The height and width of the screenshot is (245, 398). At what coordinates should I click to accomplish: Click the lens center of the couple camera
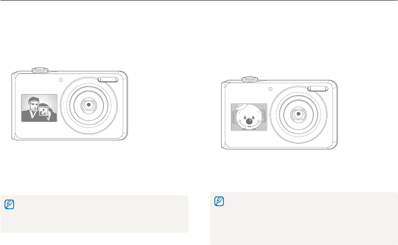point(89,105)
